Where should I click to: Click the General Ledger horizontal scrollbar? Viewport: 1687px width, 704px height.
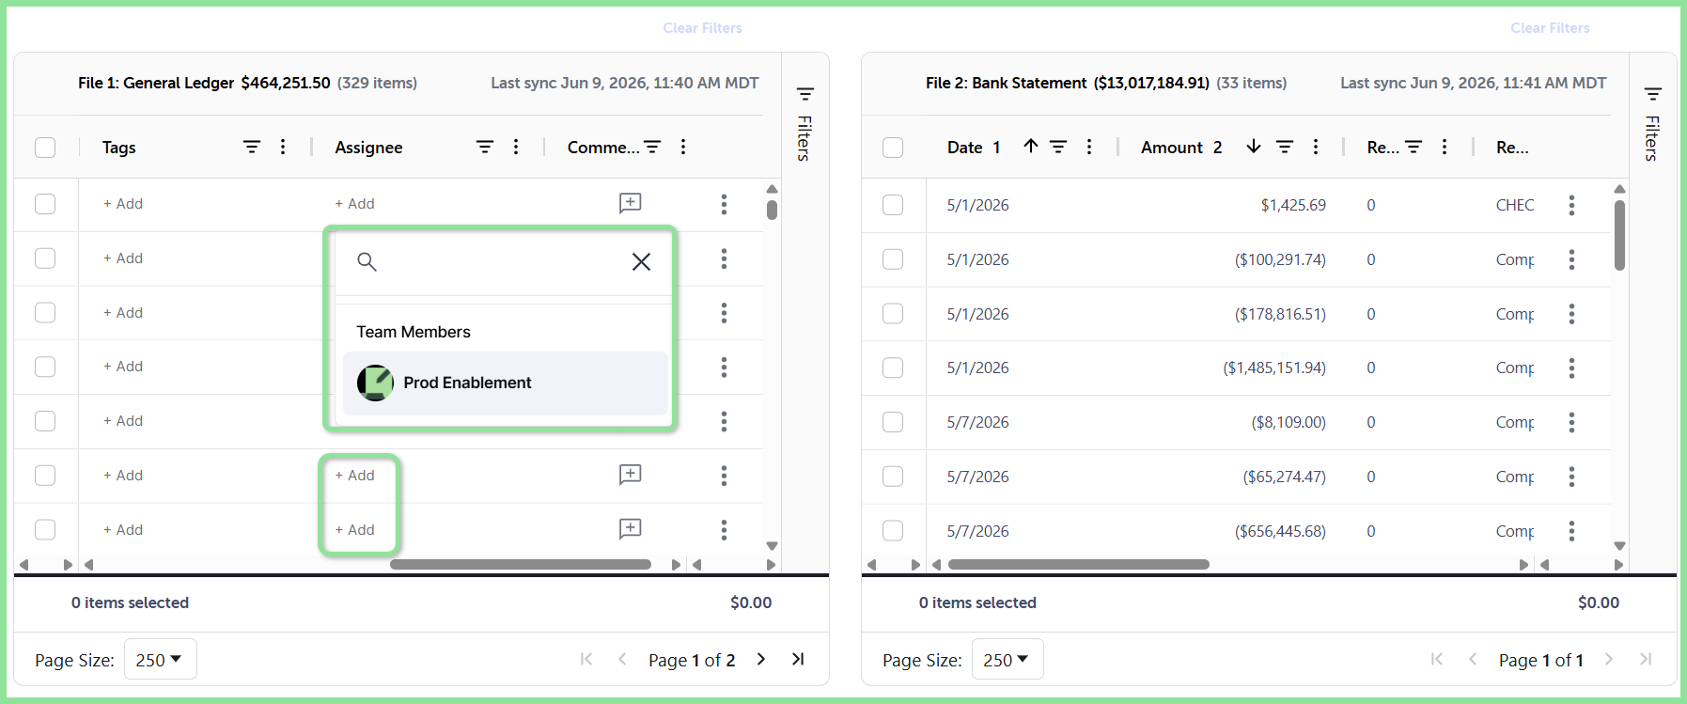(521, 565)
